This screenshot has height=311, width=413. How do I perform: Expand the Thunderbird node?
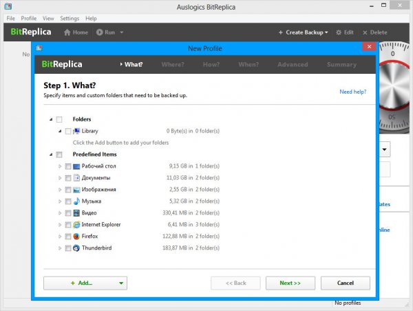pos(60,248)
